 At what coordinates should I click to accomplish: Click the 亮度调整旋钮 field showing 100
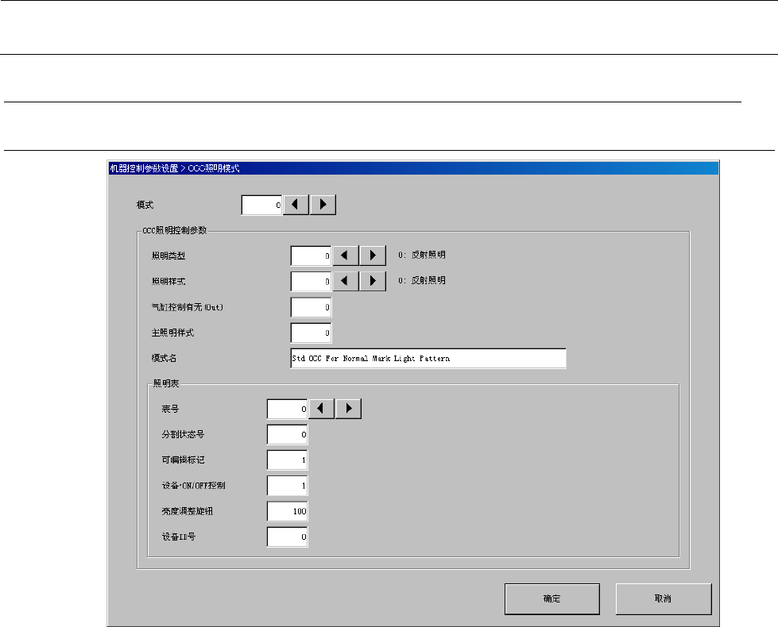(x=288, y=511)
